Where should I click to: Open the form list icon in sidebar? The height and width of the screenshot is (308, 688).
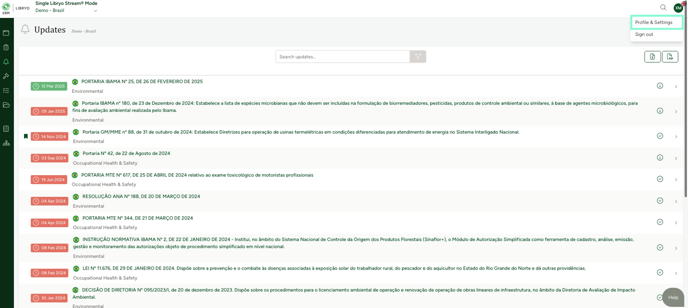point(6,129)
